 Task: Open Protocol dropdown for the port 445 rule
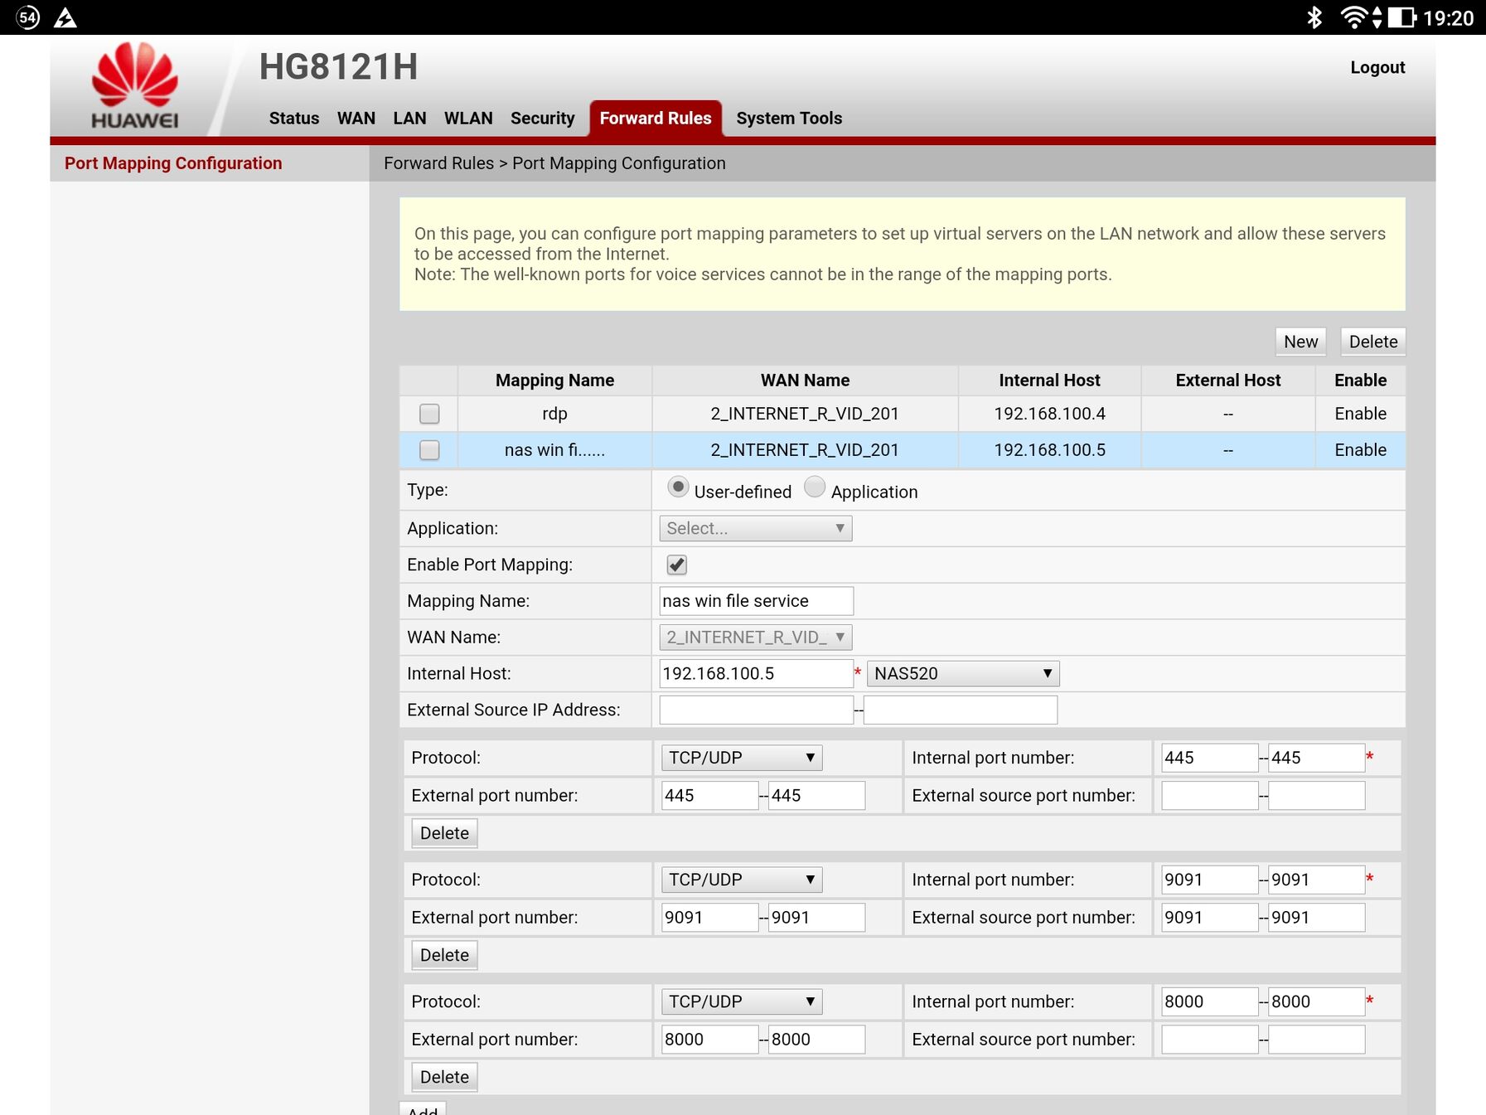[x=742, y=758]
